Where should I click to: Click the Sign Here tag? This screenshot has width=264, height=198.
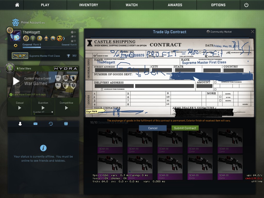(x=95, y=111)
